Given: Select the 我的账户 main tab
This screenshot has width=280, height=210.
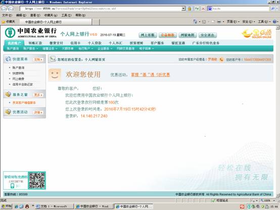Looking at the screenshot, I should click(x=14, y=43).
